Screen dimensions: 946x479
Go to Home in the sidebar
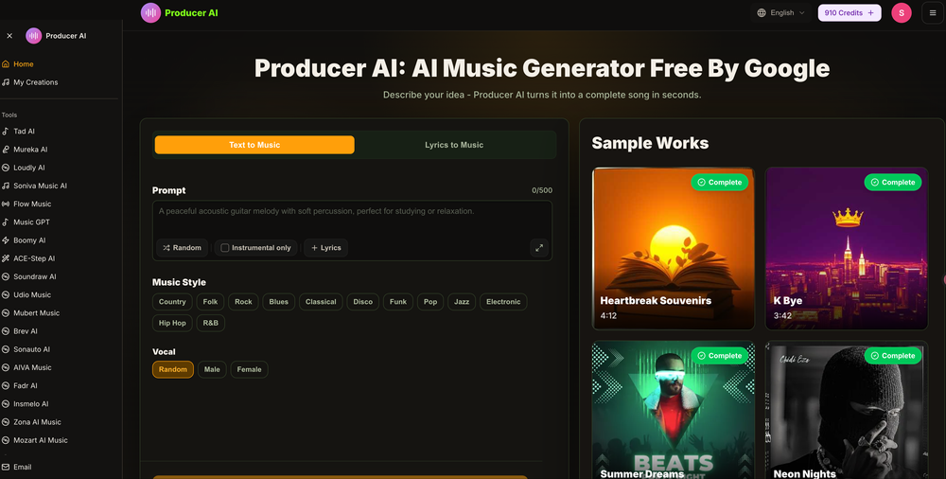point(24,64)
